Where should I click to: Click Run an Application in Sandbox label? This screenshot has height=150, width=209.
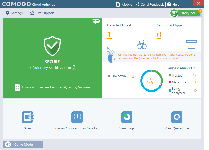(77, 128)
